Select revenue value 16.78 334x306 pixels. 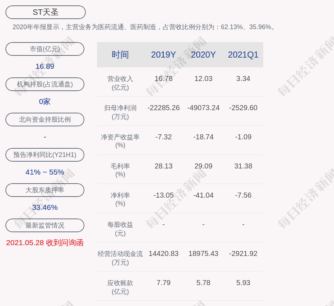(164, 78)
